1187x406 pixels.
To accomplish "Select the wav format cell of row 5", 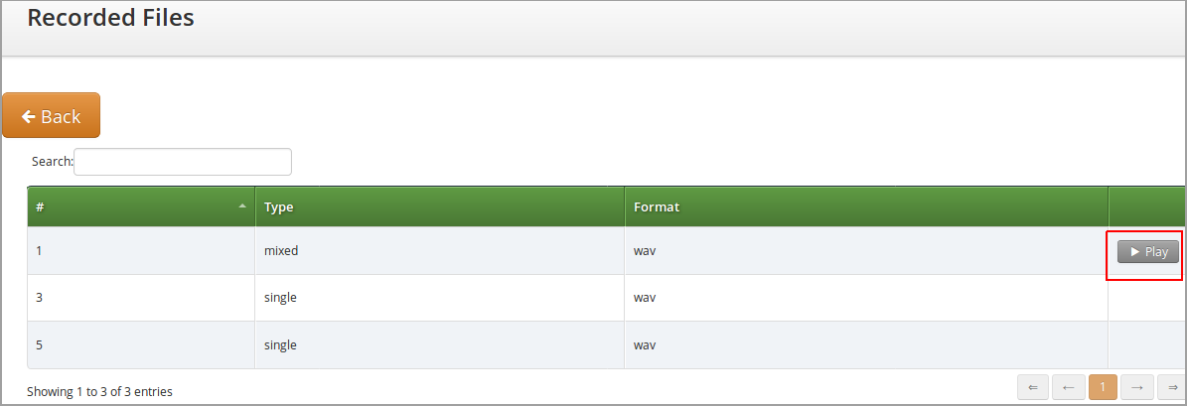I will point(645,345).
